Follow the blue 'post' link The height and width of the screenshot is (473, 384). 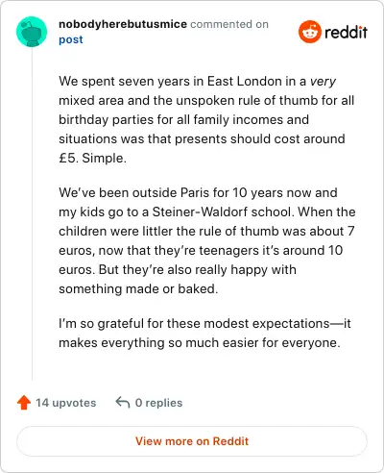pyautogui.click(x=71, y=39)
